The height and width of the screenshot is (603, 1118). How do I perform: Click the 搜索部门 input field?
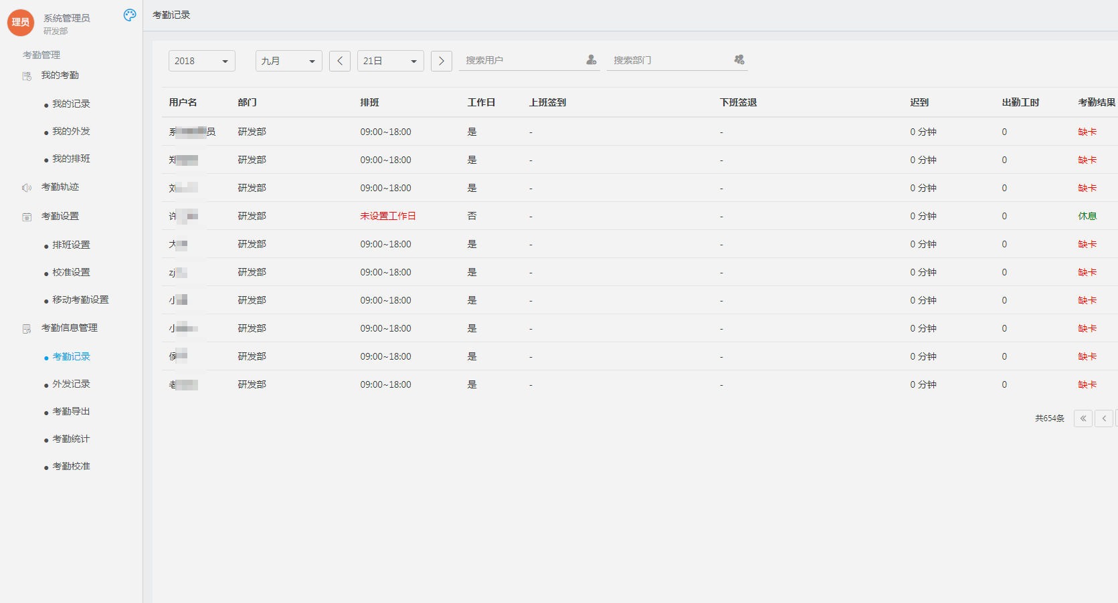(x=669, y=60)
